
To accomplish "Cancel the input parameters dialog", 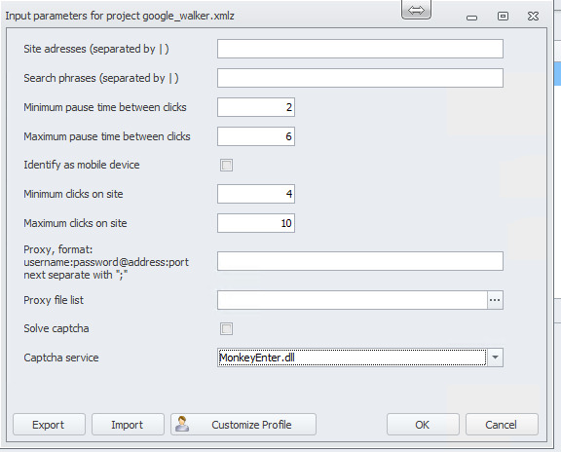I will pyautogui.click(x=502, y=425).
